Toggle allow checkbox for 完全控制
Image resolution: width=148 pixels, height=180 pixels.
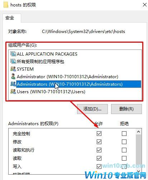point(99,133)
